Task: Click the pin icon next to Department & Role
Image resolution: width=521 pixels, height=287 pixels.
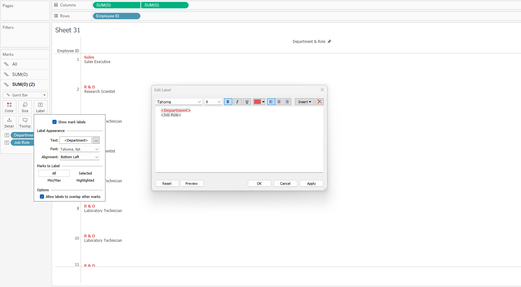Action: (329, 42)
